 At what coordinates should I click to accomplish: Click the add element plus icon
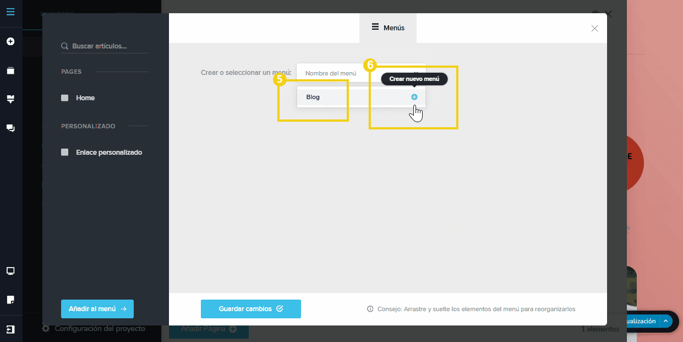click(10, 41)
